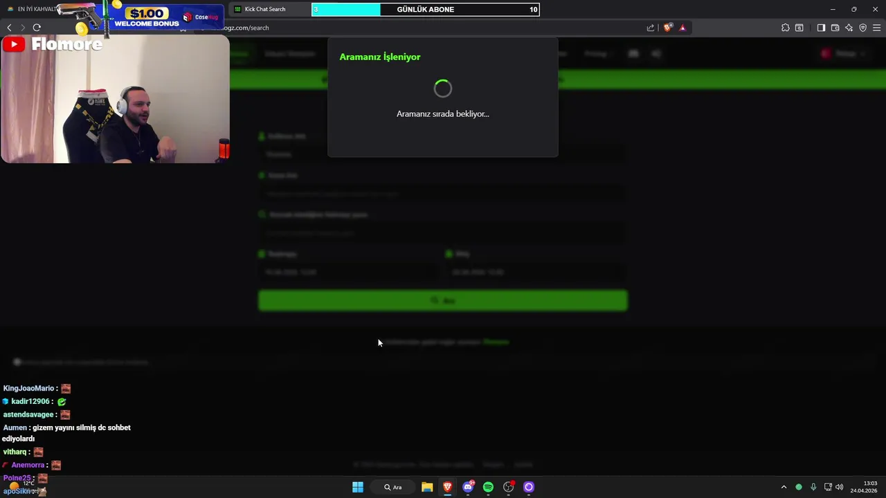Click the KingJoaoMario chat username
The image size is (886, 498).
(28, 389)
